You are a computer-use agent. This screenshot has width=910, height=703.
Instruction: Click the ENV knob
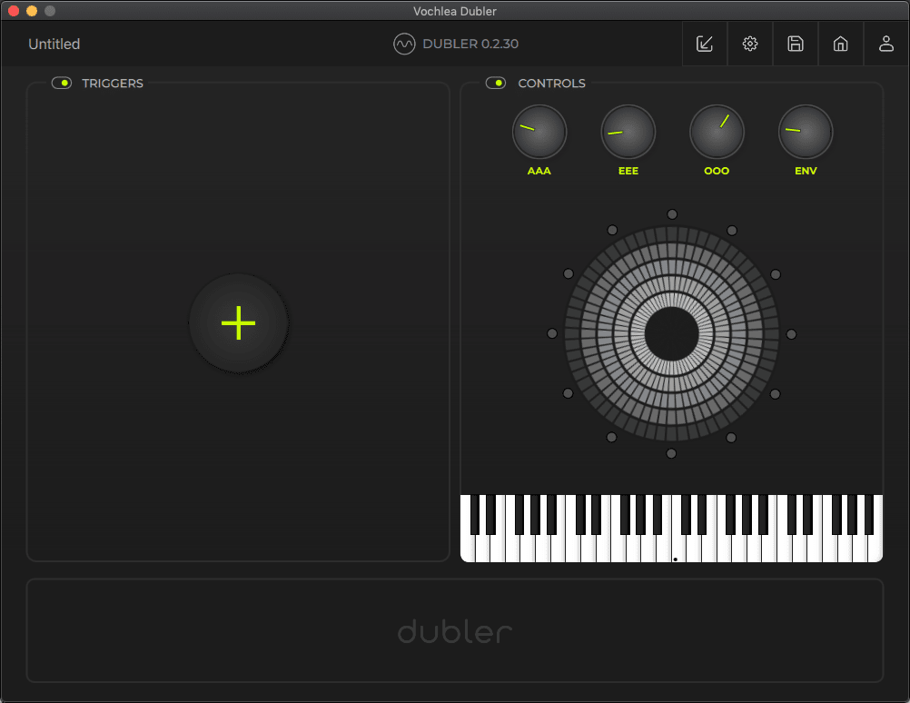click(806, 132)
